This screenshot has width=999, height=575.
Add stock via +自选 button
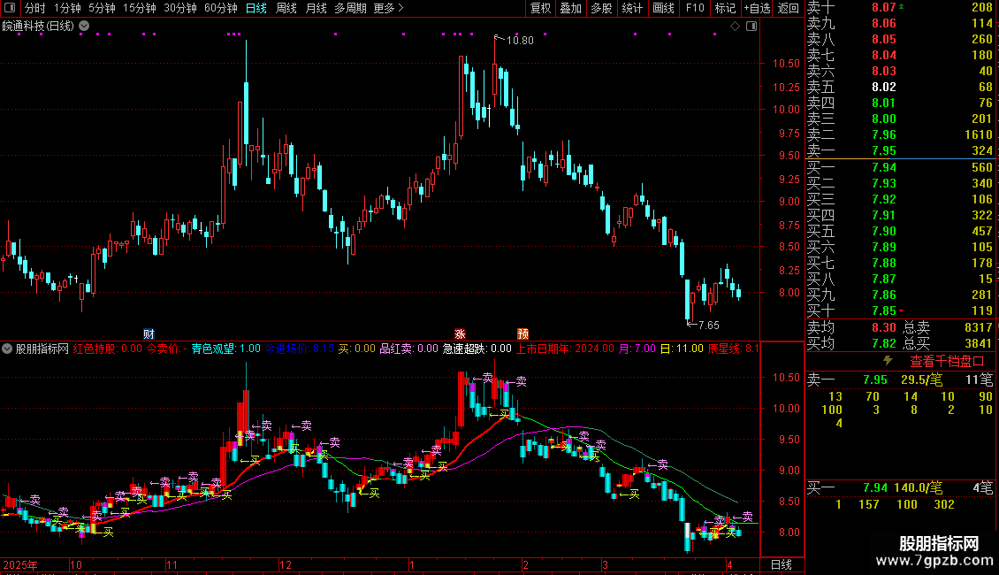coord(756,8)
